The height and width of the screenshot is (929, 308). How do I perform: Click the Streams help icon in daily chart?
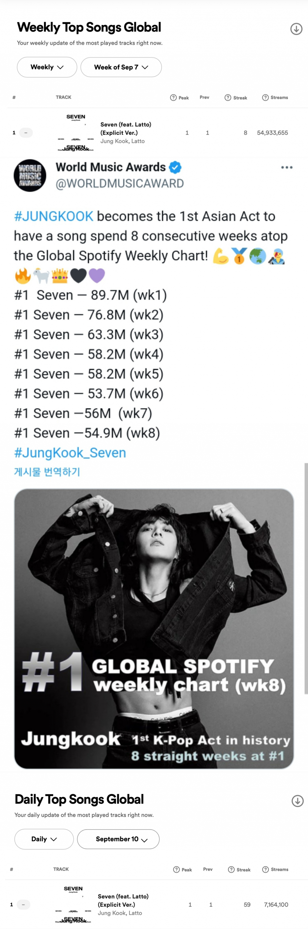266,869
